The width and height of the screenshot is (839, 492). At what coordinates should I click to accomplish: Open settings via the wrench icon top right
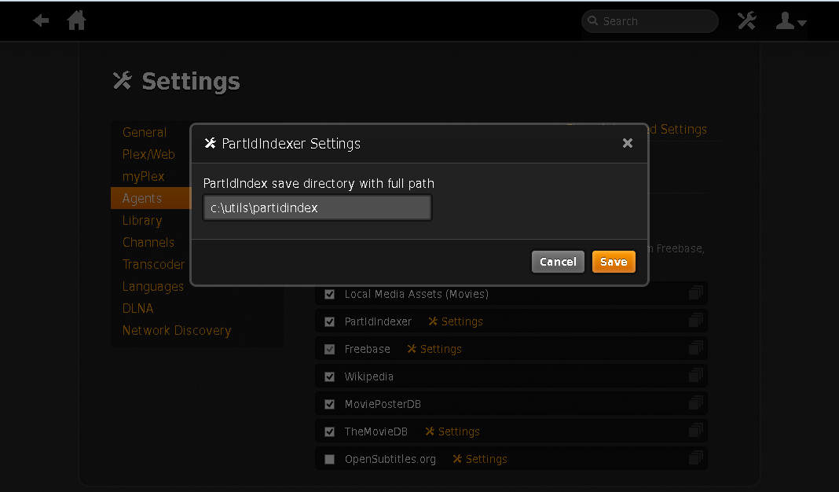[x=746, y=20]
